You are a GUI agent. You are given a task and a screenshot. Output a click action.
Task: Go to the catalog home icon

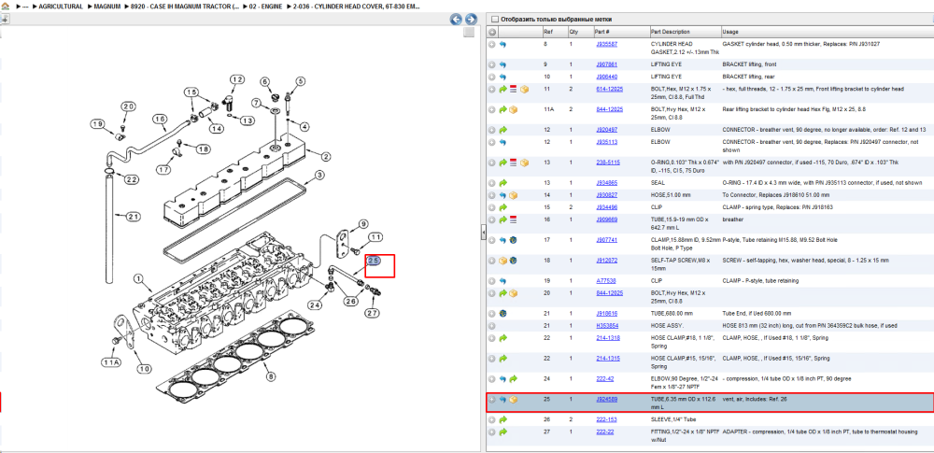pyautogui.click(x=5, y=7)
